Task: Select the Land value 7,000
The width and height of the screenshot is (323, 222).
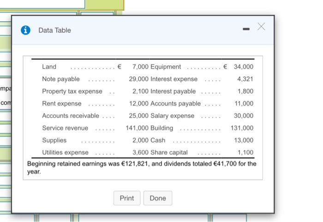Action: [x=140, y=67]
